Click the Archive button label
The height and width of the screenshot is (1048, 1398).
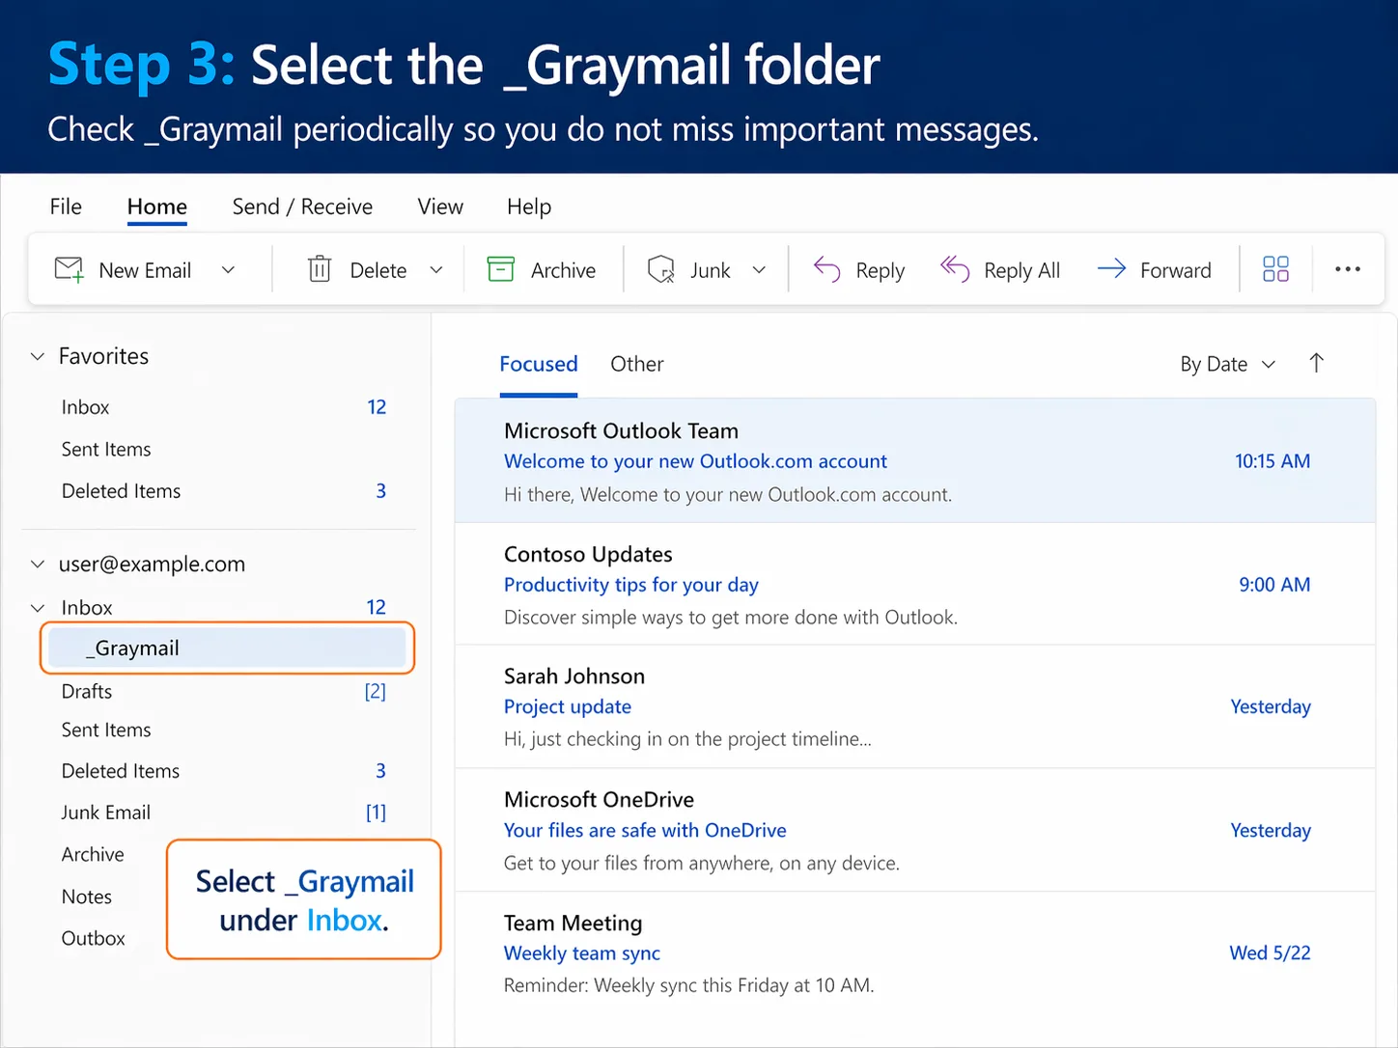click(x=563, y=271)
